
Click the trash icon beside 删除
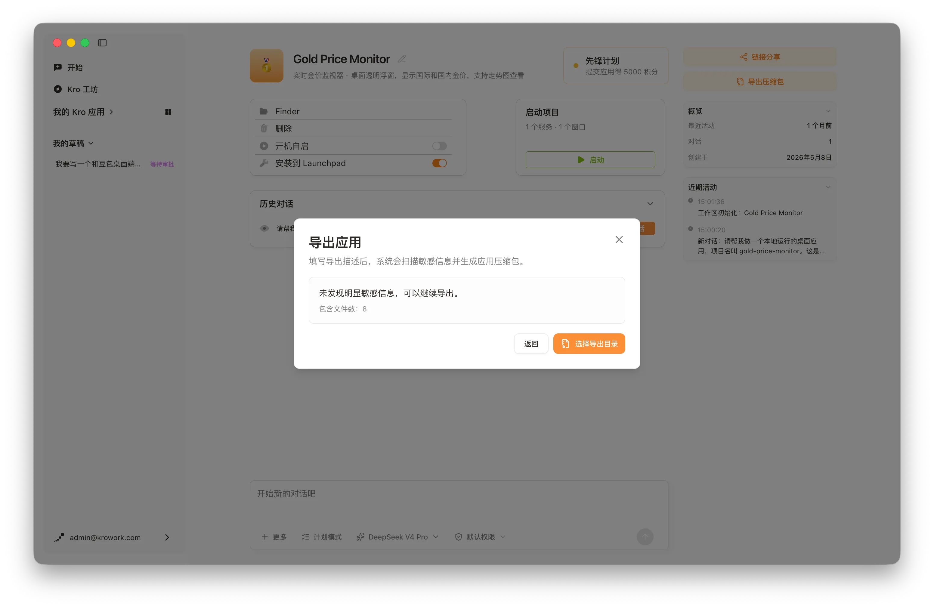[264, 128]
